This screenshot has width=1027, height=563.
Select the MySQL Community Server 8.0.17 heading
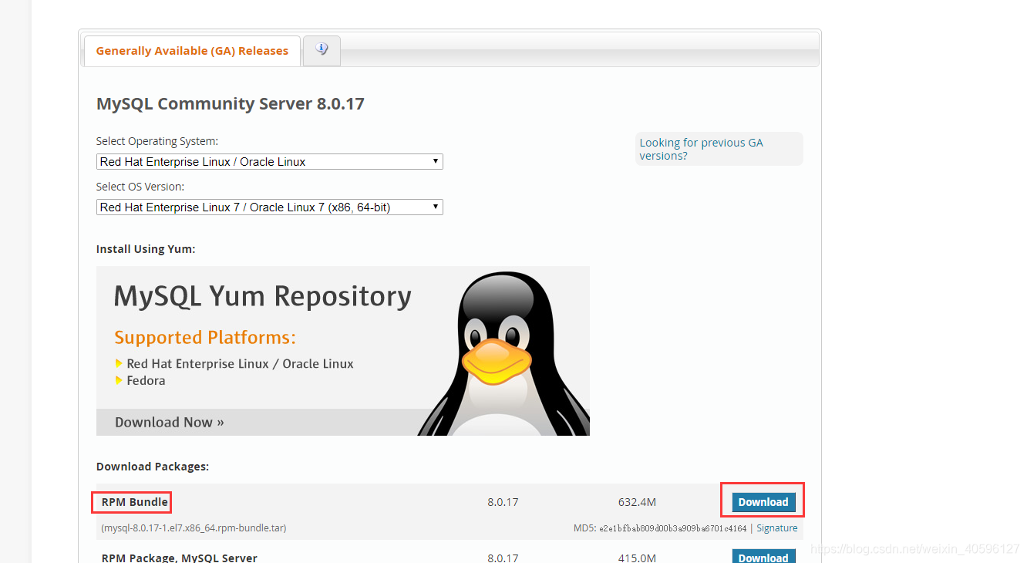click(x=230, y=103)
